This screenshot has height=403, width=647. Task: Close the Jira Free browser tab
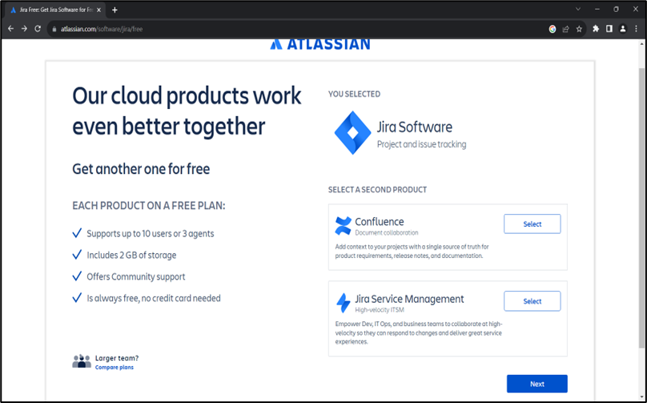(x=98, y=10)
